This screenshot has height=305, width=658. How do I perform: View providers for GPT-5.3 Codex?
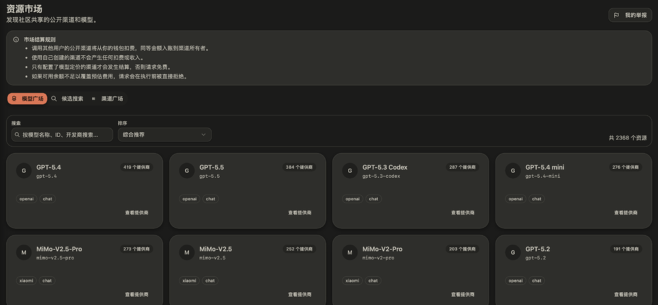coord(463,213)
